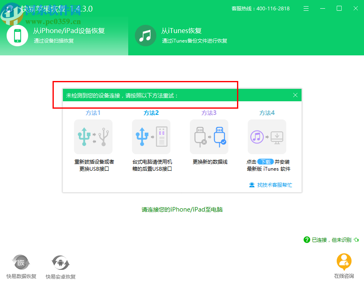Click the 在线咨询 customer service icon
Image resolution: width=364 pixels, height=281 pixels.
[344, 262]
